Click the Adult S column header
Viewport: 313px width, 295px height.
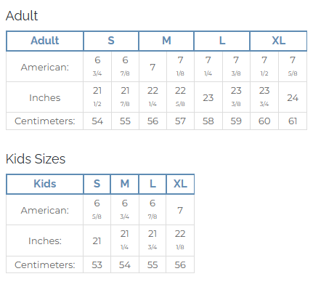pos(111,41)
